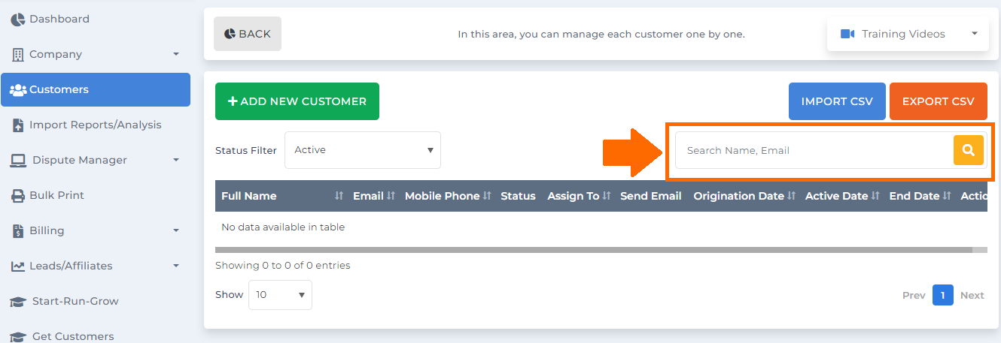Screen dimensions: 1001x343
Task: Click the Export CSV button
Action: [x=939, y=101]
